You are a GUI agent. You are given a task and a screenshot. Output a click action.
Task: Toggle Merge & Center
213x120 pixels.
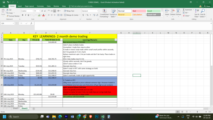coord(71,15)
